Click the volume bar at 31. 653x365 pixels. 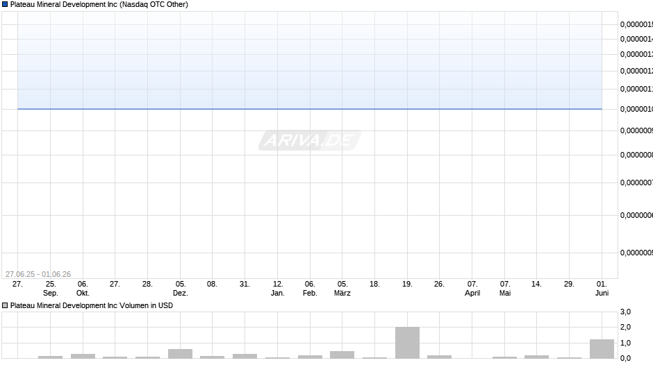pos(245,356)
